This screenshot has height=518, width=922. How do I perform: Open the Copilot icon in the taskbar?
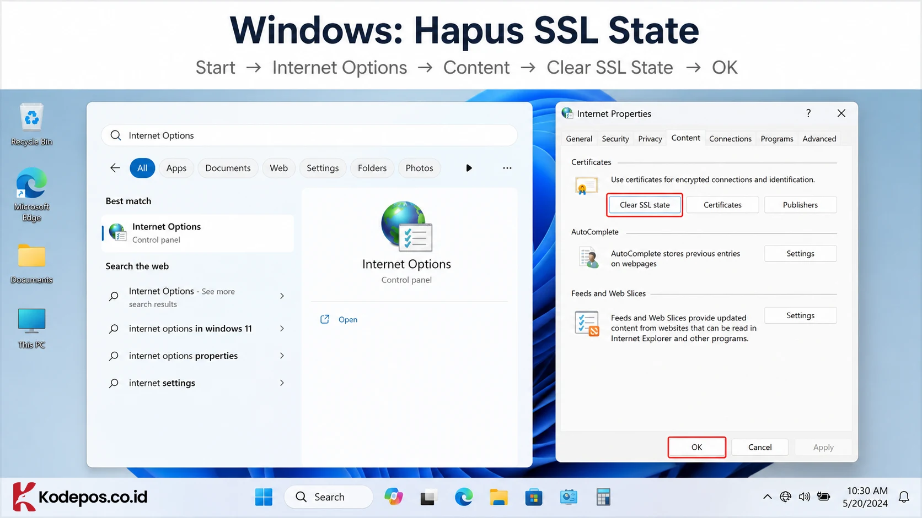click(394, 497)
